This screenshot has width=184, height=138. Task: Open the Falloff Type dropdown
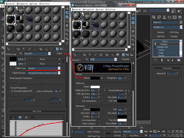[59, 68]
